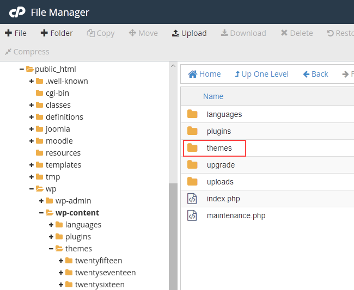
Task: Expand the definitions tree node
Action: [32, 117]
